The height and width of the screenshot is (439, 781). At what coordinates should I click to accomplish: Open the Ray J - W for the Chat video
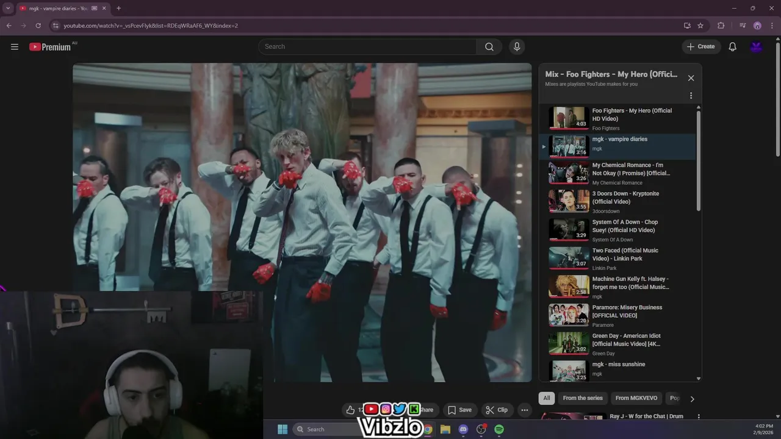click(646, 416)
